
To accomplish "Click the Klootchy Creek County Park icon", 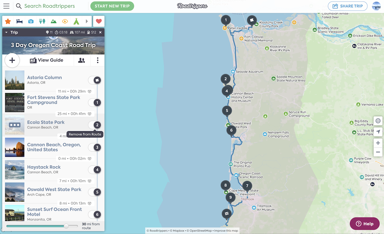I will click(256, 24).
